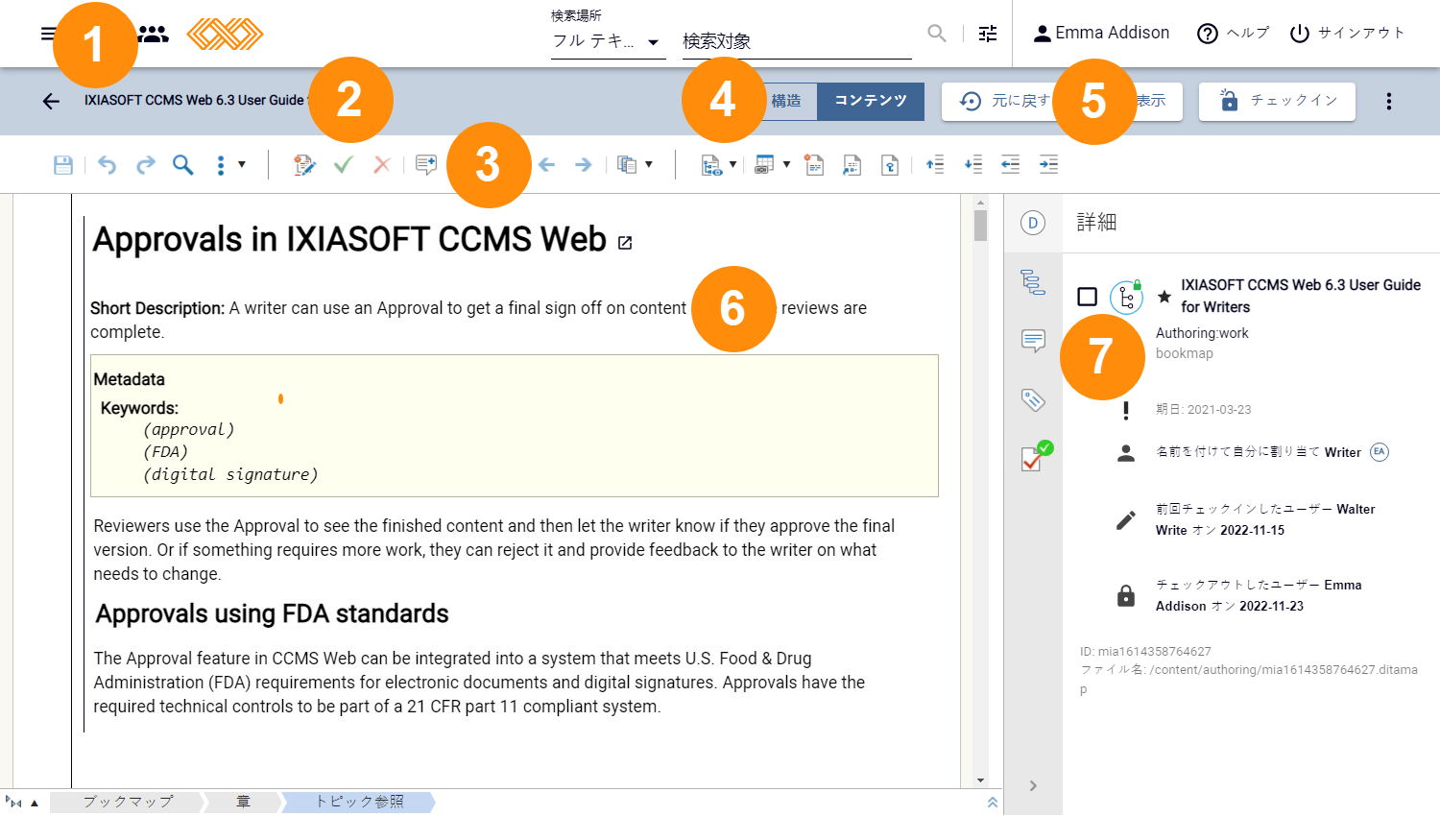Viewport: 1440px width, 816px height.
Task: Open the 検索場所 フル テキ… dropdown
Action: (x=608, y=41)
